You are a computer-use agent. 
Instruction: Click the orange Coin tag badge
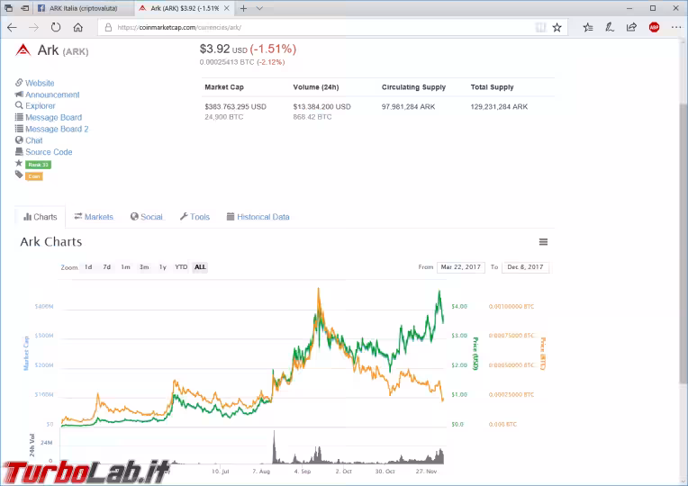[x=34, y=176]
